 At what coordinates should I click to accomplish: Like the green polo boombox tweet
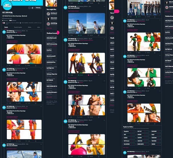(x=146, y=88)
